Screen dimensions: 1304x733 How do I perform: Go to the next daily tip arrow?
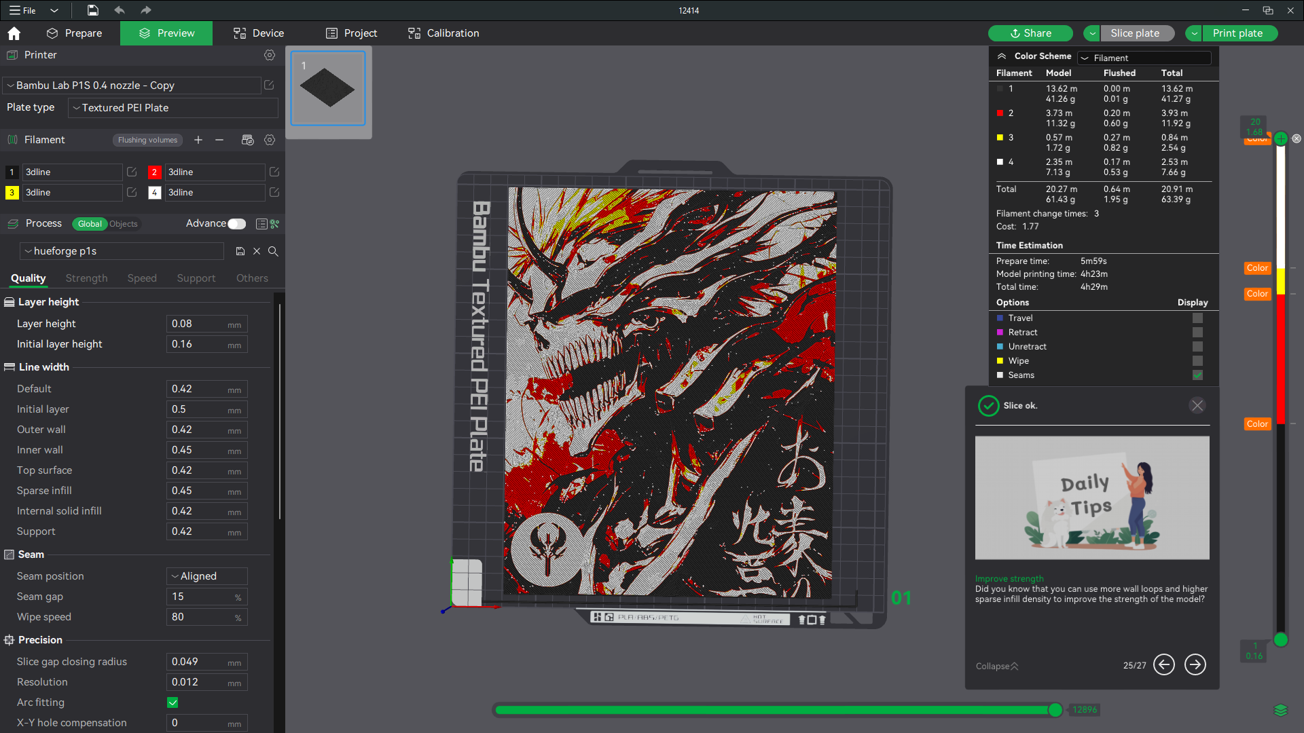click(x=1195, y=664)
